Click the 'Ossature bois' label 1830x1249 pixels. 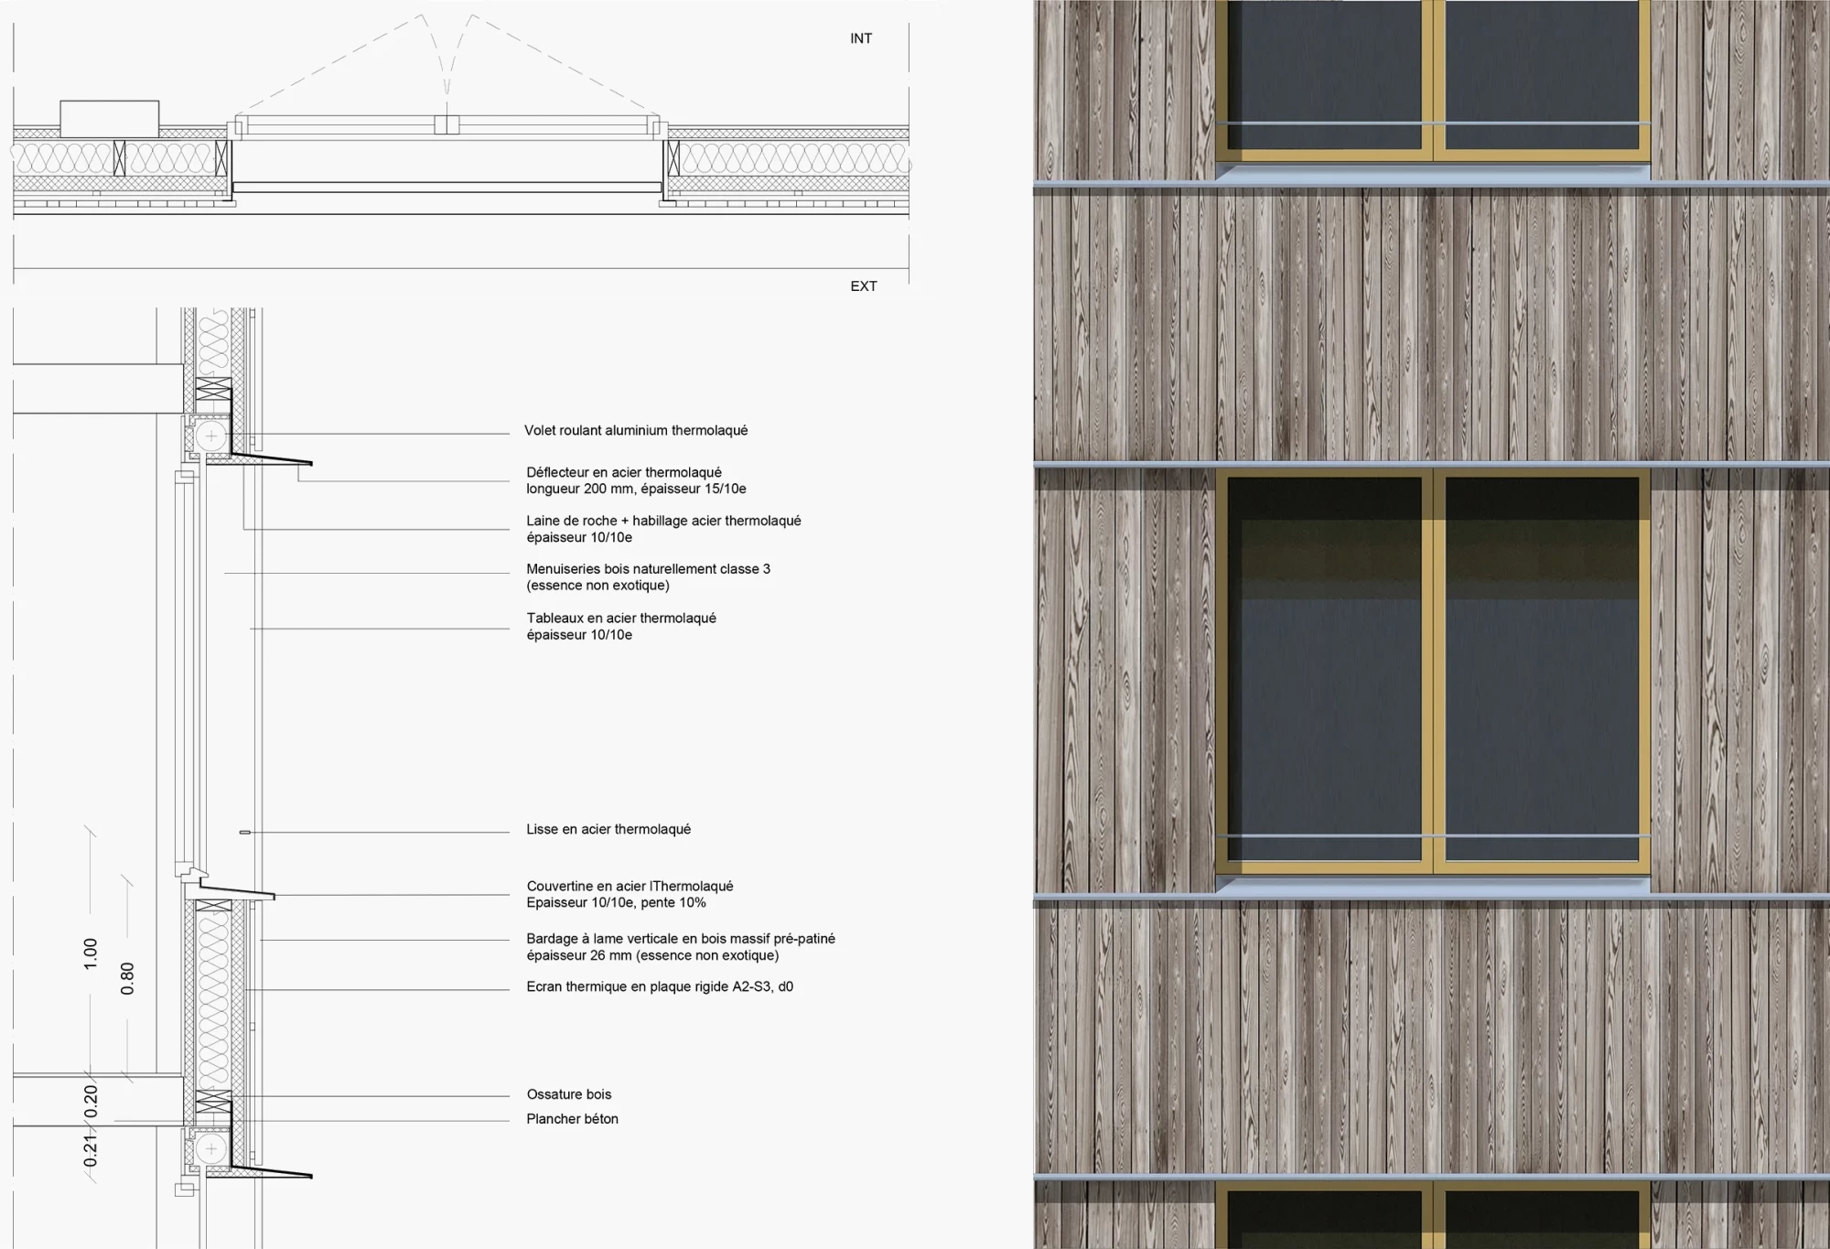568,1094
